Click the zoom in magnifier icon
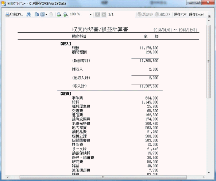 coord(65,14)
